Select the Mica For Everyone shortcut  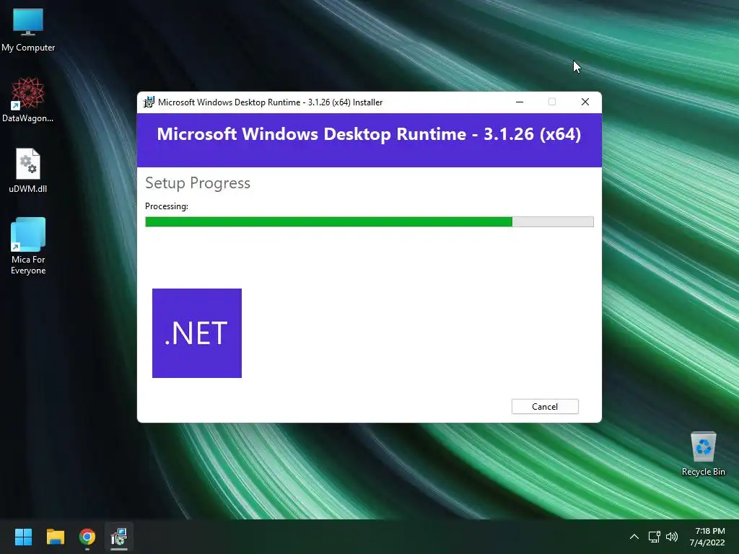[x=28, y=246]
